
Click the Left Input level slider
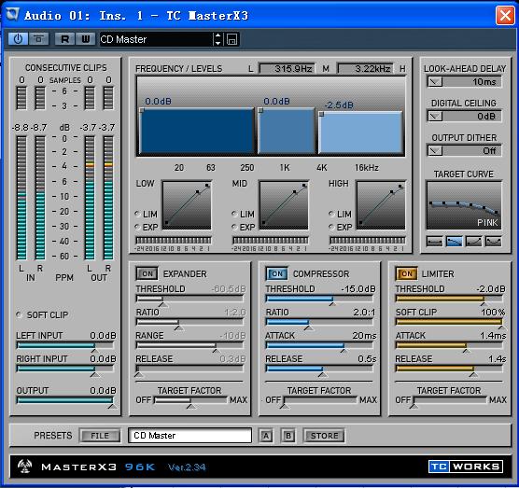[65, 346]
